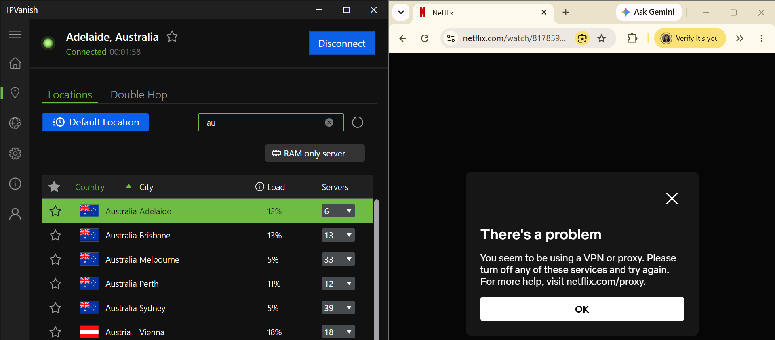Image resolution: width=775 pixels, height=340 pixels.
Task: Open Chrome tab search dropdown
Action: click(401, 12)
